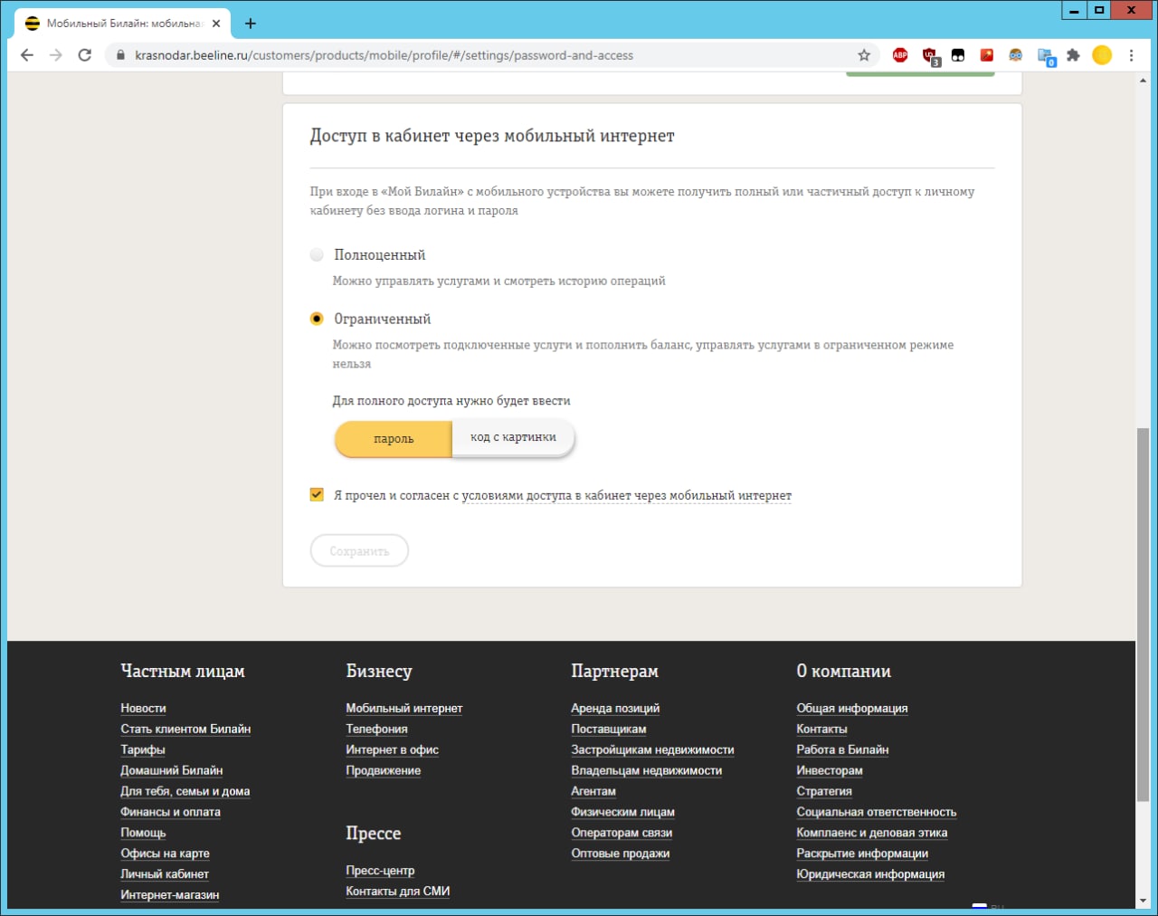This screenshot has width=1158, height=916.
Task: Open Домашний Билайн link
Action: point(172,770)
